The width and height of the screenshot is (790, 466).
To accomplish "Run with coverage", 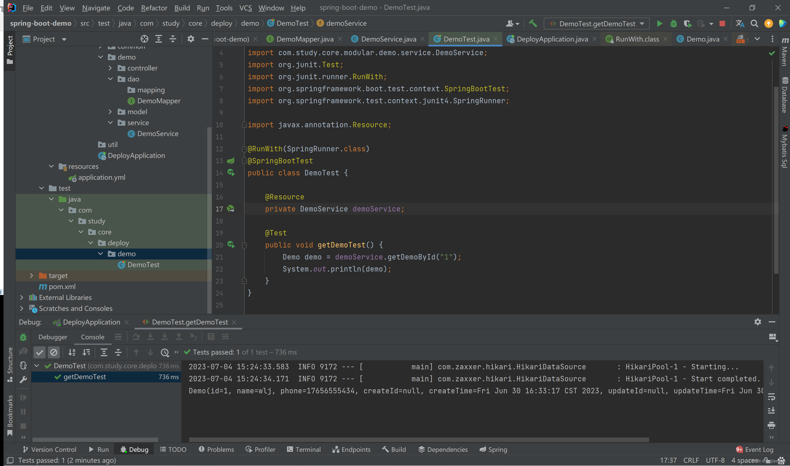I will tap(687, 23).
